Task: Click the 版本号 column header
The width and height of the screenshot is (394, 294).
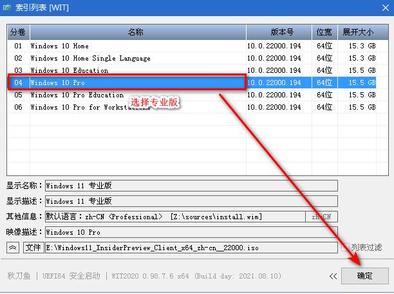Action: (279, 32)
